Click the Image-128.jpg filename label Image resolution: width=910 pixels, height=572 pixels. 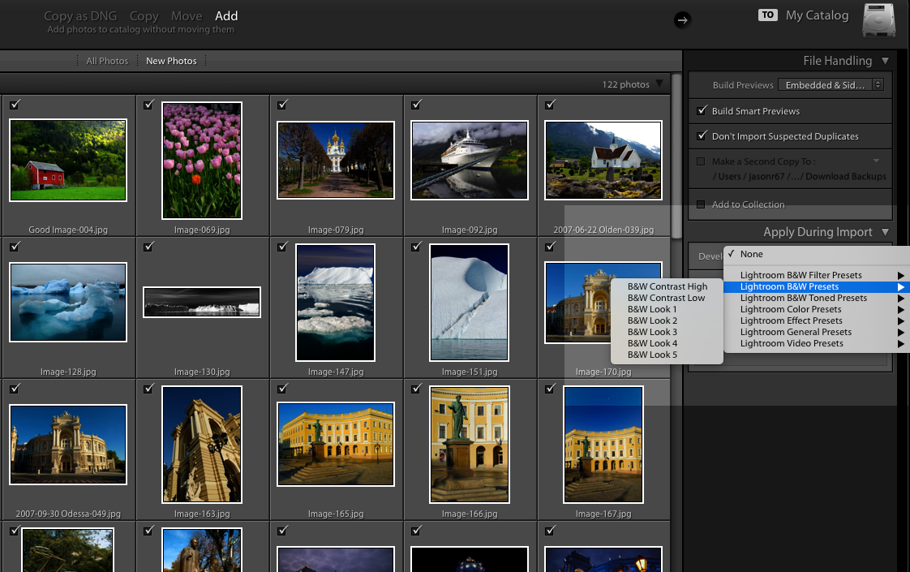pos(68,372)
